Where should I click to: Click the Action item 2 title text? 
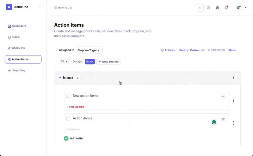click(83, 118)
